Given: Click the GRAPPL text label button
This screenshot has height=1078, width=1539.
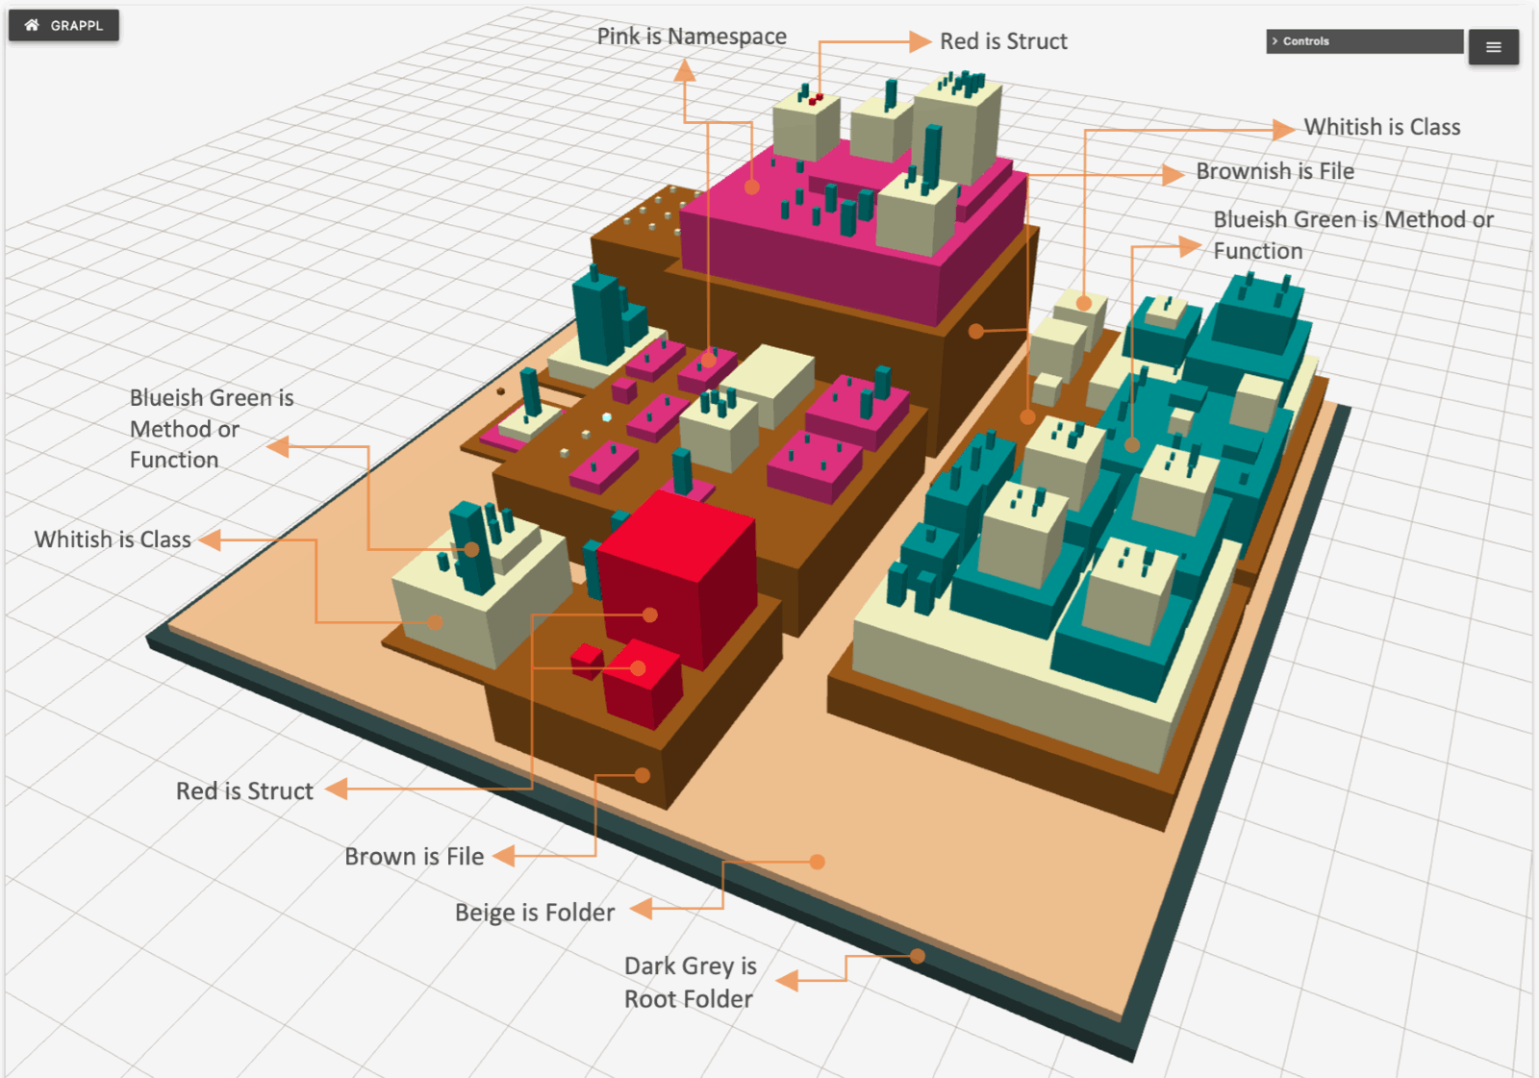Looking at the screenshot, I should [77, 26].
